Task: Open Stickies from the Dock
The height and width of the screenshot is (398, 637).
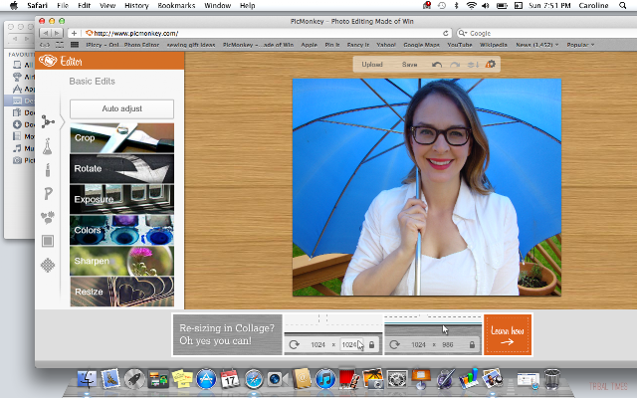Action: click(x=182, y=378)
